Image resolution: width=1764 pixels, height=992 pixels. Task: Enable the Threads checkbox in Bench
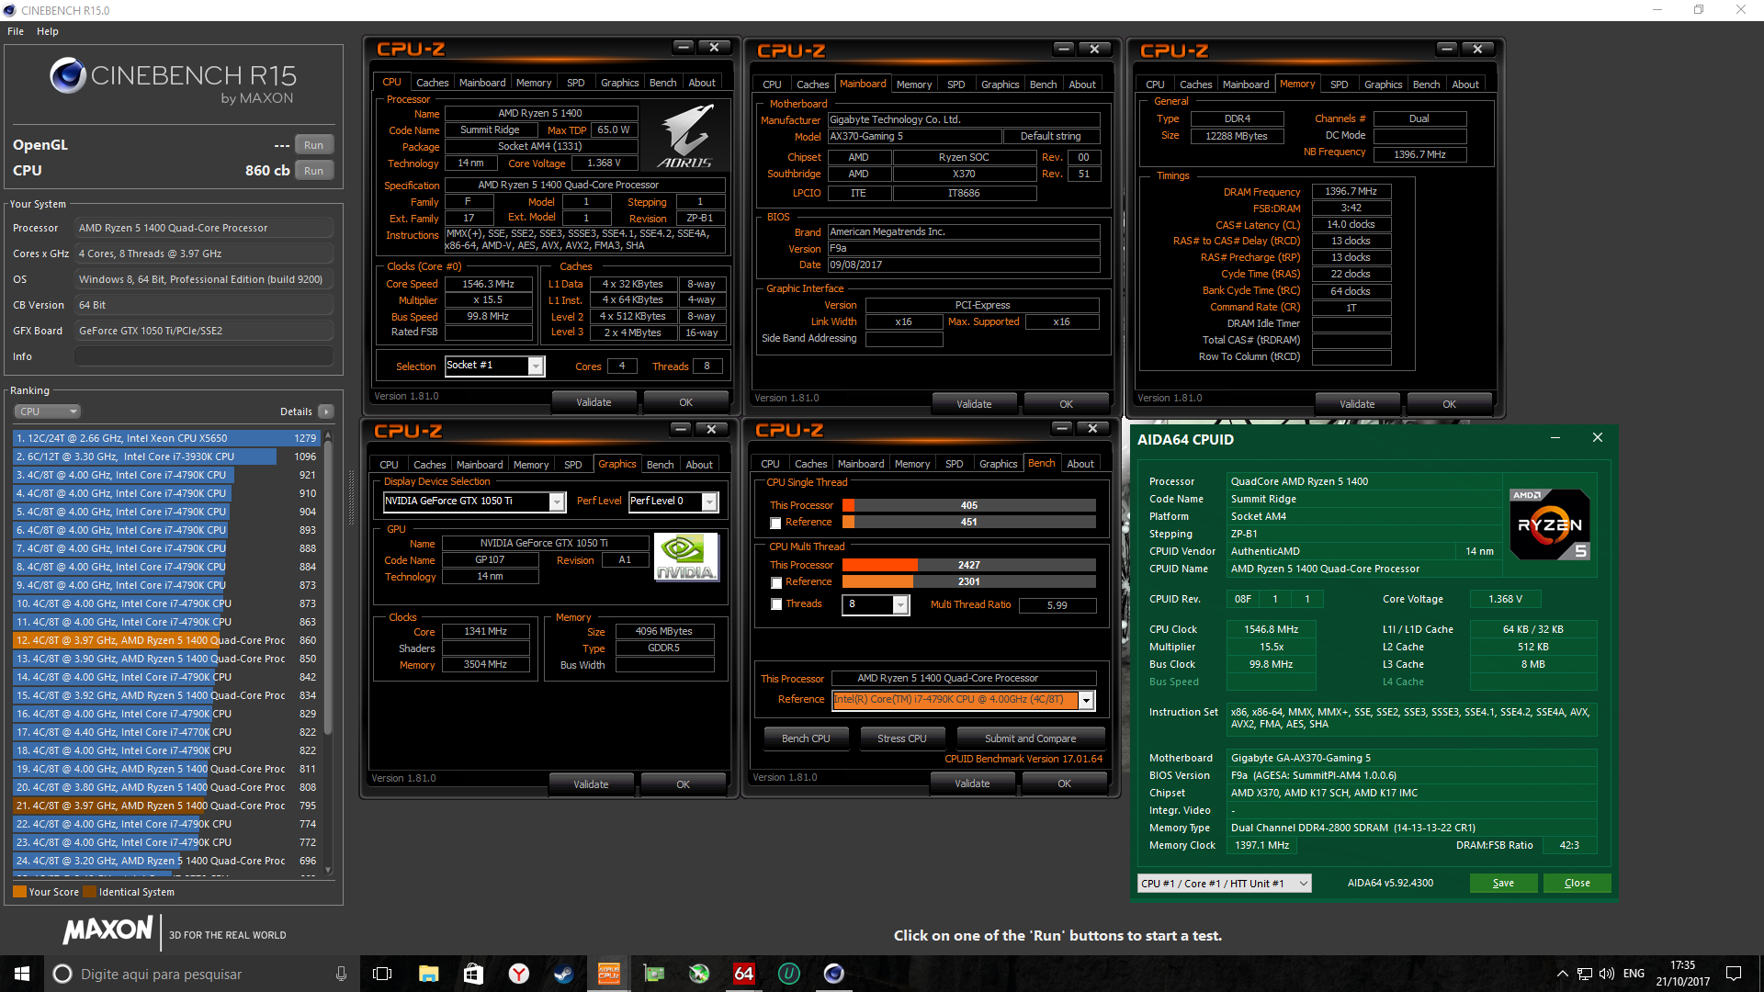click(x=776, y=604)
